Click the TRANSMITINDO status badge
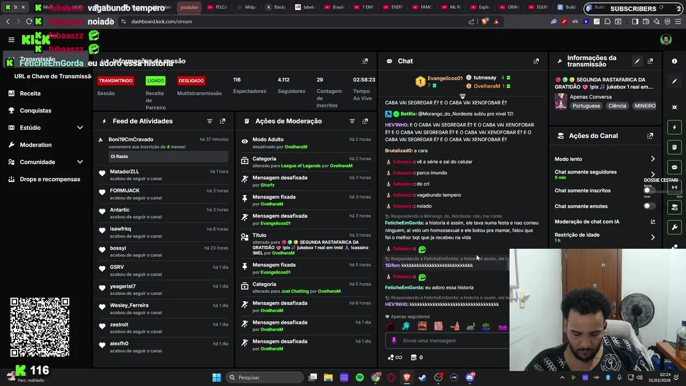Viewport: 686px width, 386px height. tap(115, 80)
